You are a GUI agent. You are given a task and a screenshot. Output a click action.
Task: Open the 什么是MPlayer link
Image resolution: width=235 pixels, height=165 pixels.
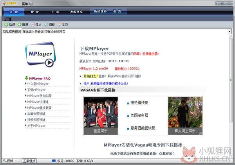coord(38,84)
